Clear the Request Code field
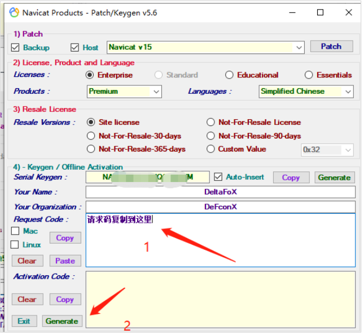 (x=28, y=261)
